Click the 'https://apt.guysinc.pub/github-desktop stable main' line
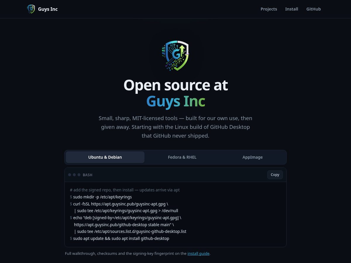Viewport: 351px width, 263px height. click(124, 225)
